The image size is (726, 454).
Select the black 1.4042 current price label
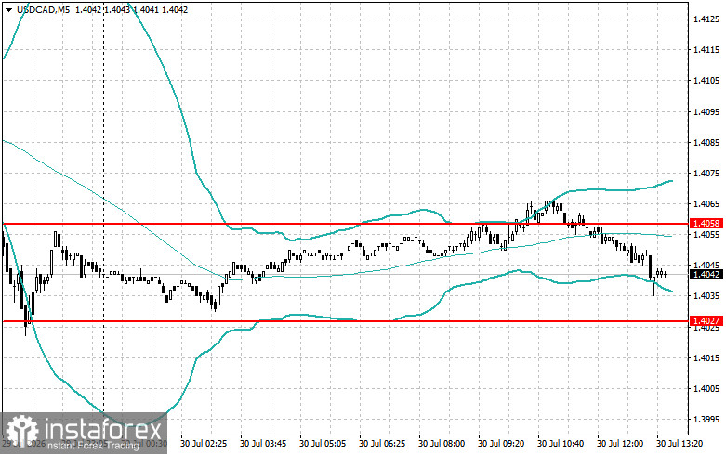coord(706,274)
